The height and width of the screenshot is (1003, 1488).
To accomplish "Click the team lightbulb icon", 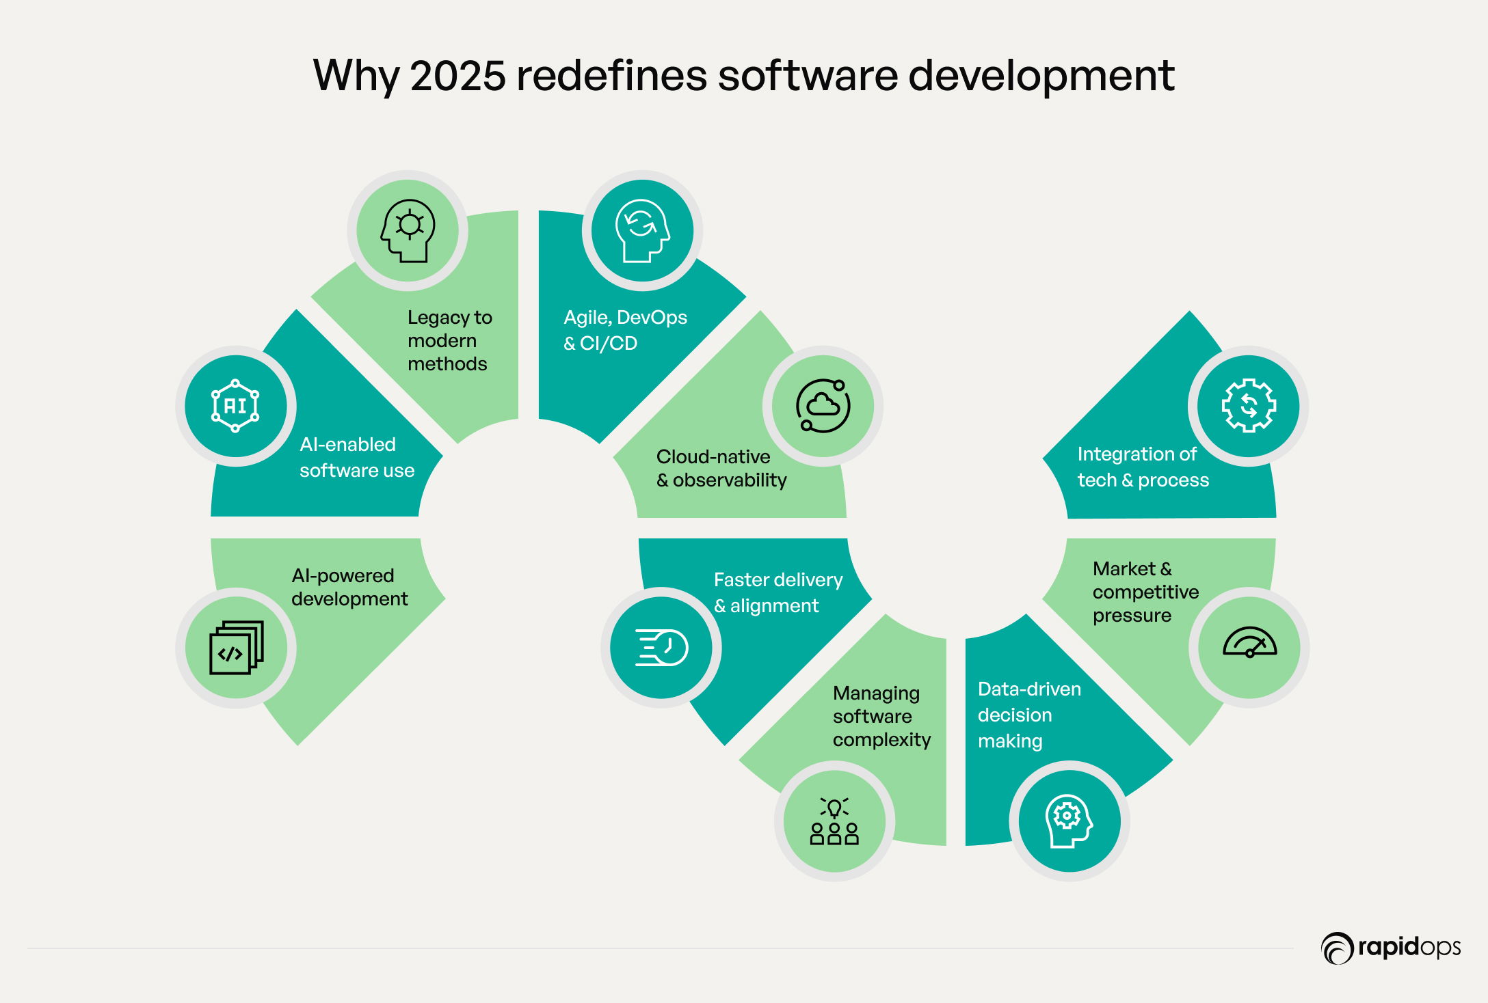I will [x=834, y=821].
